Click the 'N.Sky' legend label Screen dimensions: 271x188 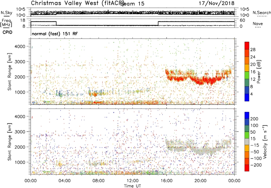[x=6, y=13]
